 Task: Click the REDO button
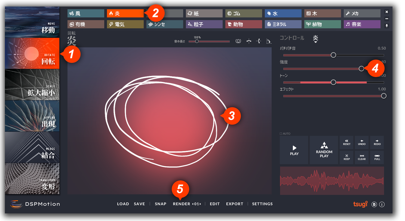pyautogui.click(x=377, y=142)
